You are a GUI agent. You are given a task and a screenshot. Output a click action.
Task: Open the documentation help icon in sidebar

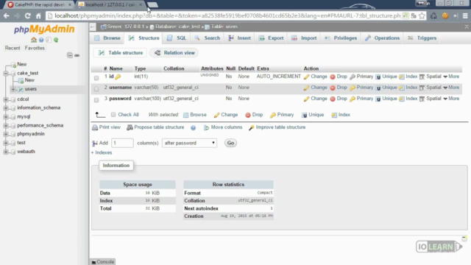[41, 40]
